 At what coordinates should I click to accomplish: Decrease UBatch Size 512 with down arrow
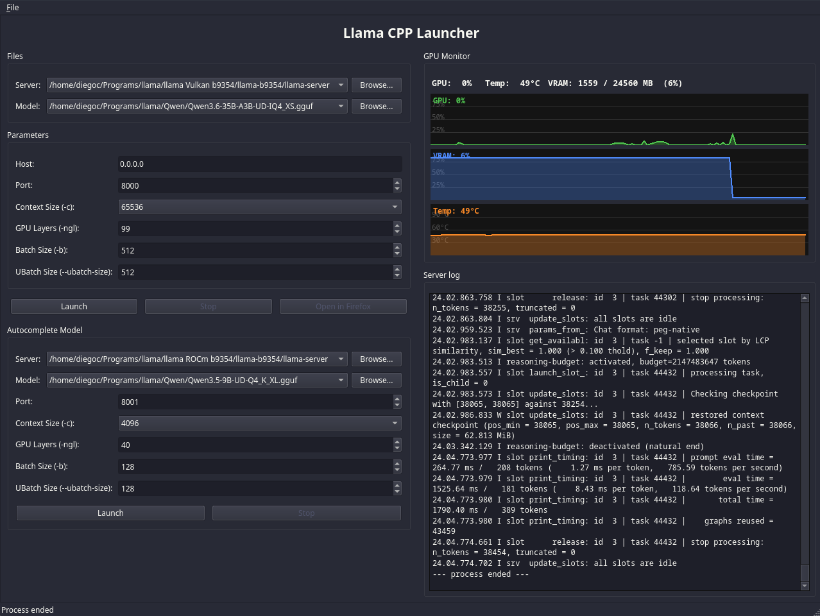[x=397, y=276]
